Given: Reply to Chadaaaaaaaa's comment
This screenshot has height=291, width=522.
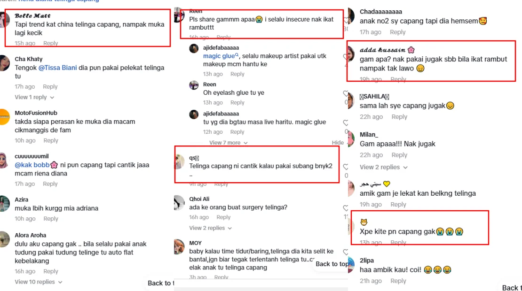Looking at the screenshot, I should tap(397, 32).
